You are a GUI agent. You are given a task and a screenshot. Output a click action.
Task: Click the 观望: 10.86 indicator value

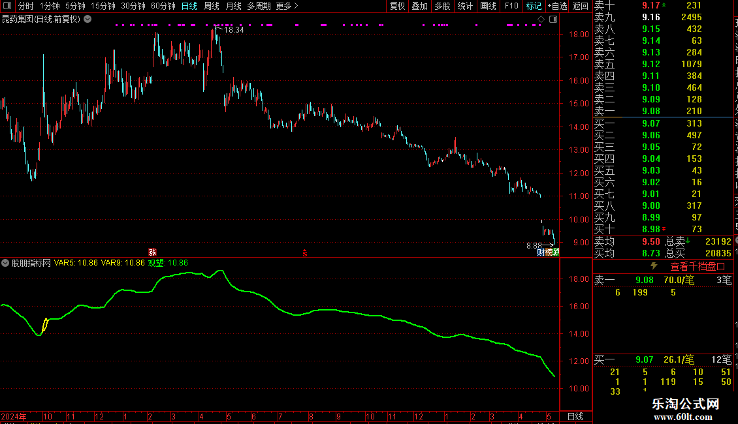coord(168,263)
